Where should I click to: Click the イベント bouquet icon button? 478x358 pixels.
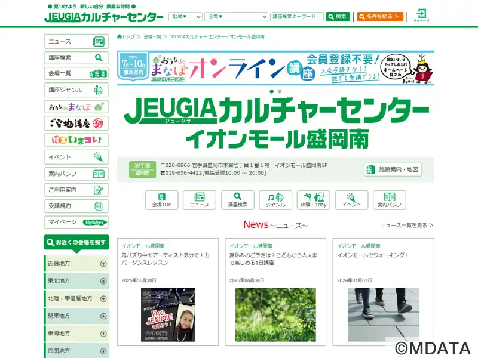point(351,200)
